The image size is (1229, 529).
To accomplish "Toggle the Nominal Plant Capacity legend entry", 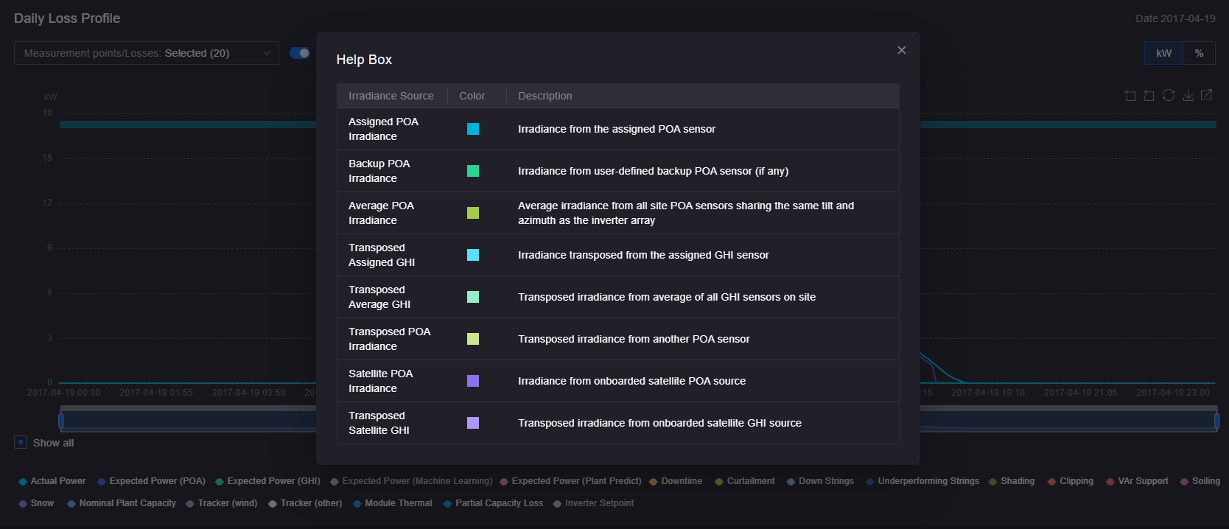I will pyautogui.click(x=122, y=503).
